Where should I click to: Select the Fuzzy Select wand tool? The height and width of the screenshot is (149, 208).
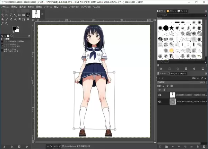click(x=15, y=15)
